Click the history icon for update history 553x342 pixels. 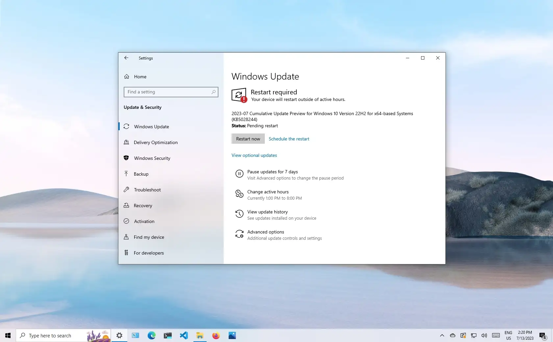(239, 214)
